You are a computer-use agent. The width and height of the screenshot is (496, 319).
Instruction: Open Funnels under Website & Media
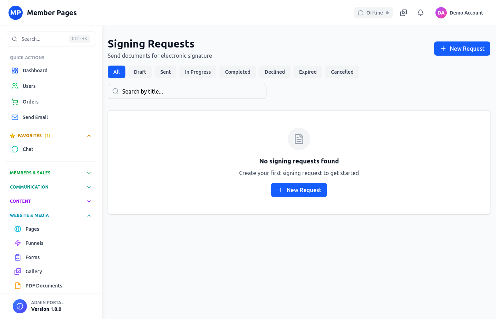point(34,243)
